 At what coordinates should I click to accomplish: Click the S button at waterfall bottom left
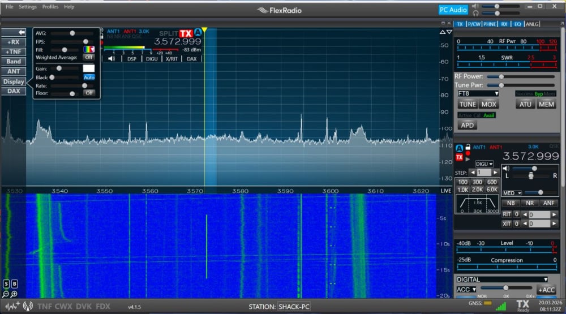[x=6, y=283]
